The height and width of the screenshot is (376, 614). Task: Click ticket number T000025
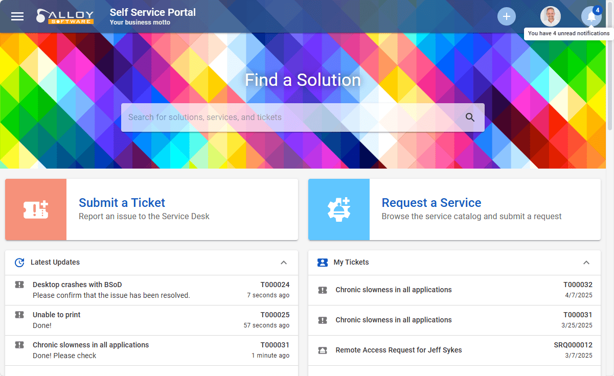click(x=275, y=315)
